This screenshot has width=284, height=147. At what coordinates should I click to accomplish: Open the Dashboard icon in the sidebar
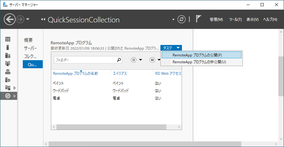(x=8, y=39)
